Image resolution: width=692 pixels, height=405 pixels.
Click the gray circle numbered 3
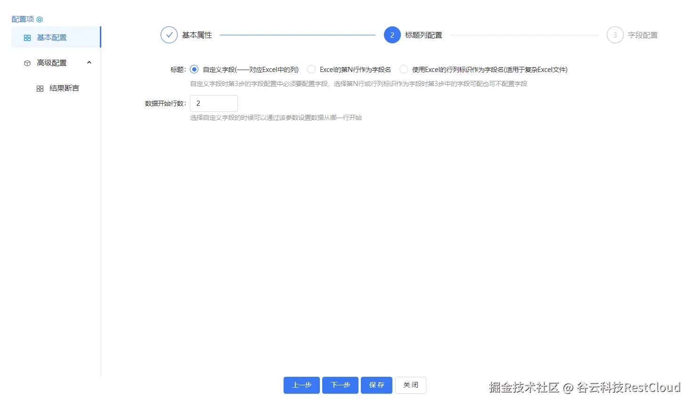pos(615,35)
